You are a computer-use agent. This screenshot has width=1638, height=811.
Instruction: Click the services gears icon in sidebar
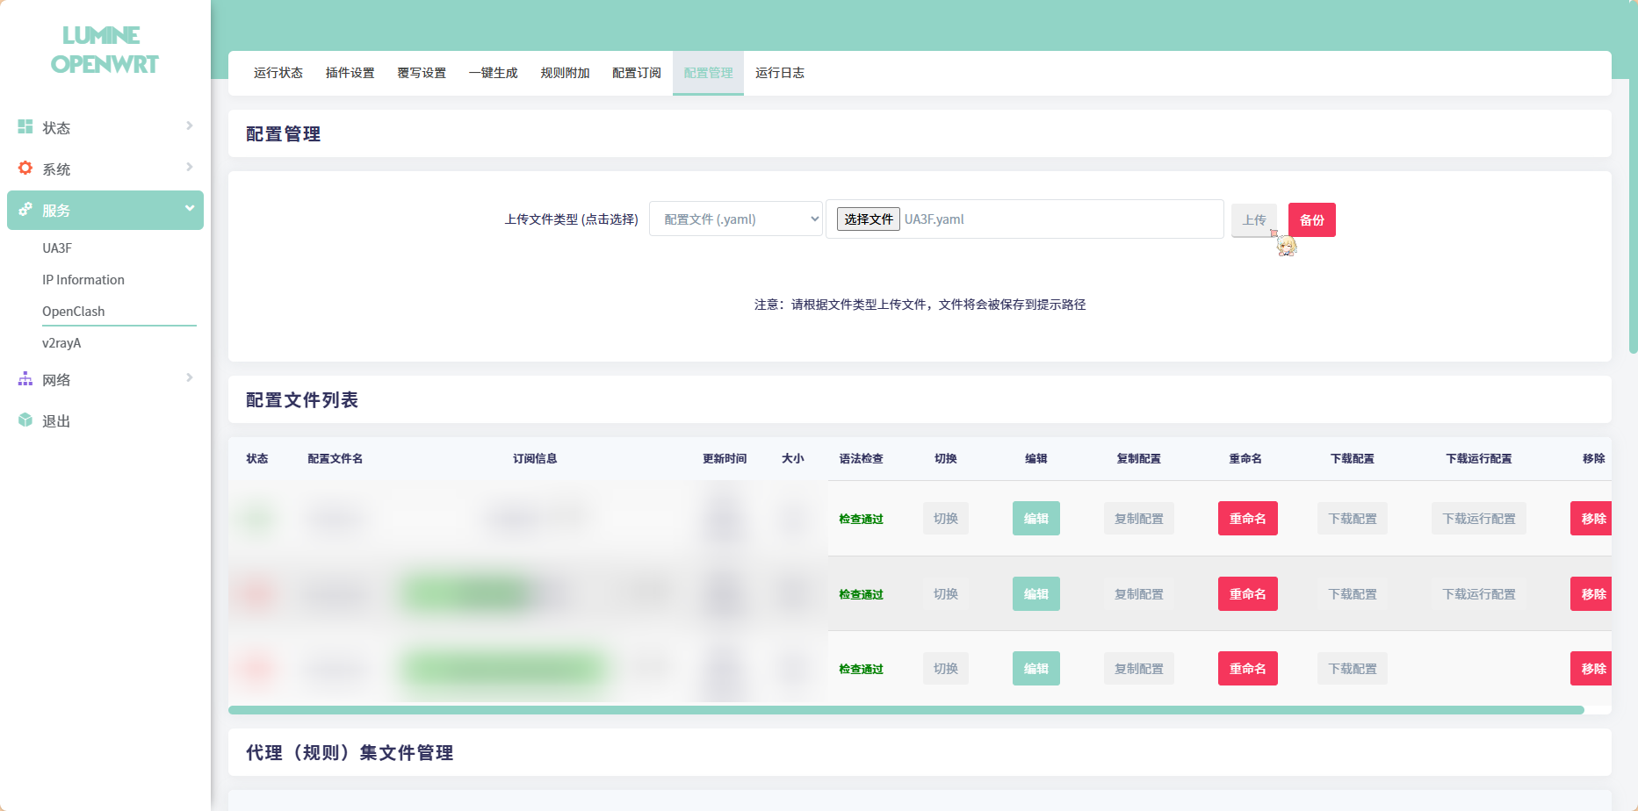(25, 210)
